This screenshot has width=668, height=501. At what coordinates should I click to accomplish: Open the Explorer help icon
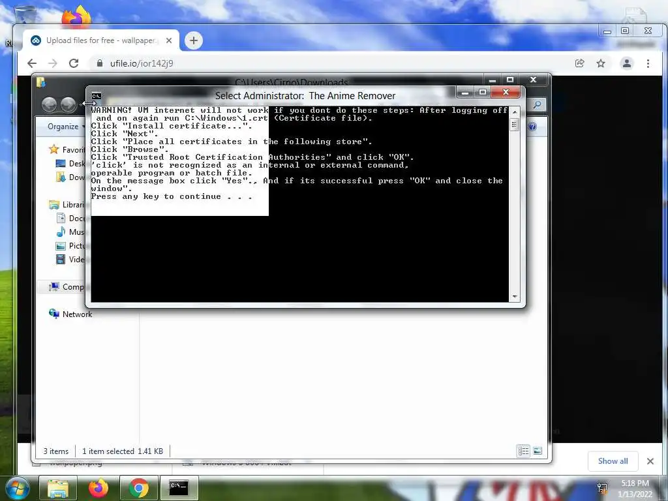pyautogui.click(x=532, y=127)
